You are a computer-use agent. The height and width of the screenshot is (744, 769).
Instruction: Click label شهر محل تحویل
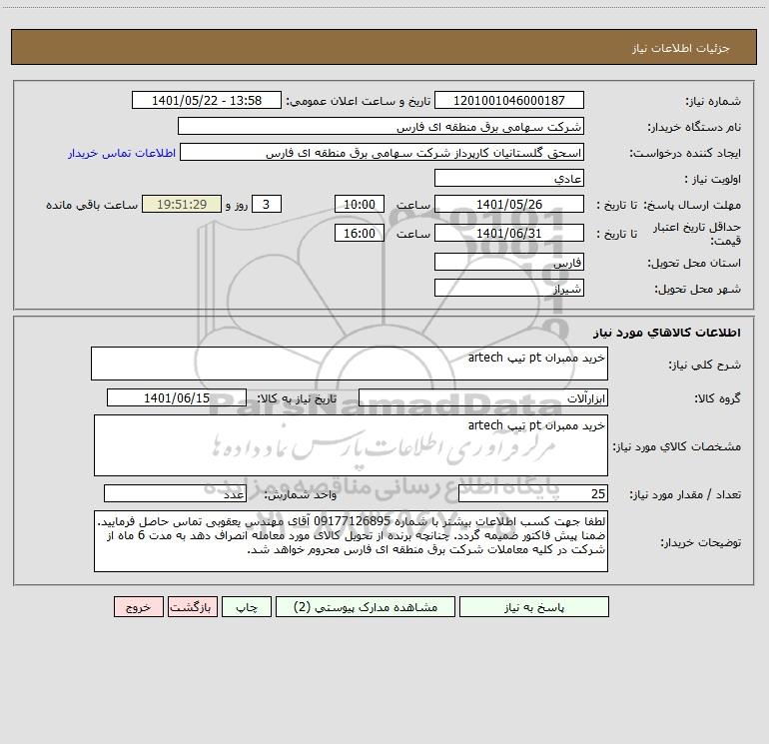click(698, 290)
